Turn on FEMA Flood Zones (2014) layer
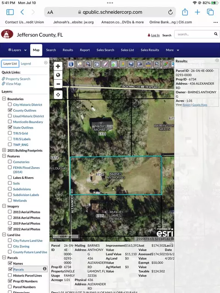The width and height of the screenshot is (220, 293). 10,168
